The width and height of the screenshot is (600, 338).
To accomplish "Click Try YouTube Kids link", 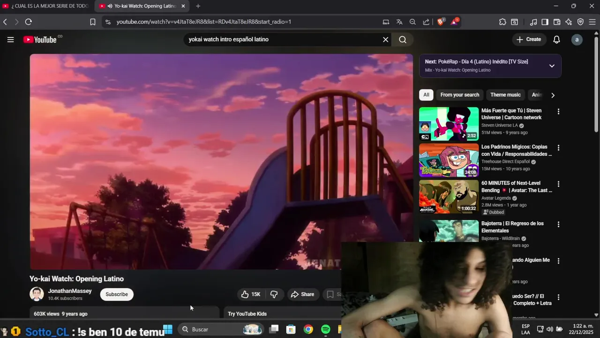I will coord(247,314).
